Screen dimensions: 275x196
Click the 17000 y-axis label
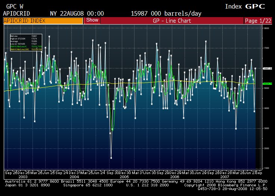[x=266, y=48]
